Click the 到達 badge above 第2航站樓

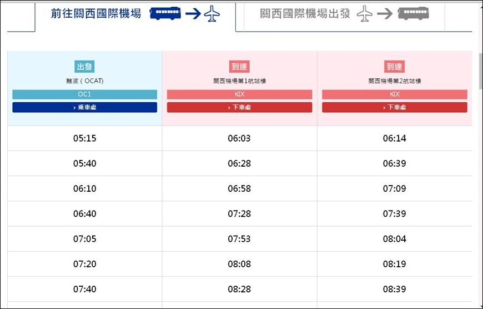click(x=394, y=67)
